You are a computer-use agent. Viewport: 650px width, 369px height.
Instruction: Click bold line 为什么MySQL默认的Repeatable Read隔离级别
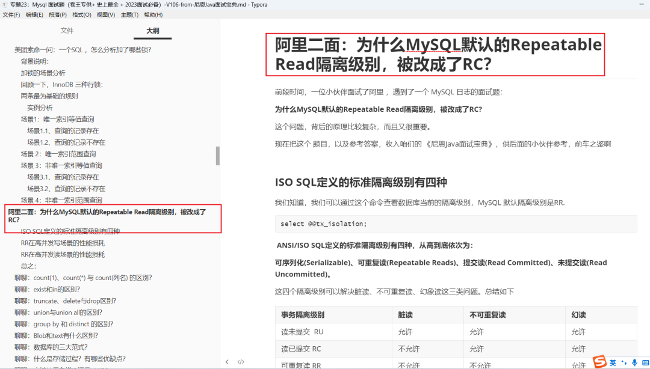[378, 110]
